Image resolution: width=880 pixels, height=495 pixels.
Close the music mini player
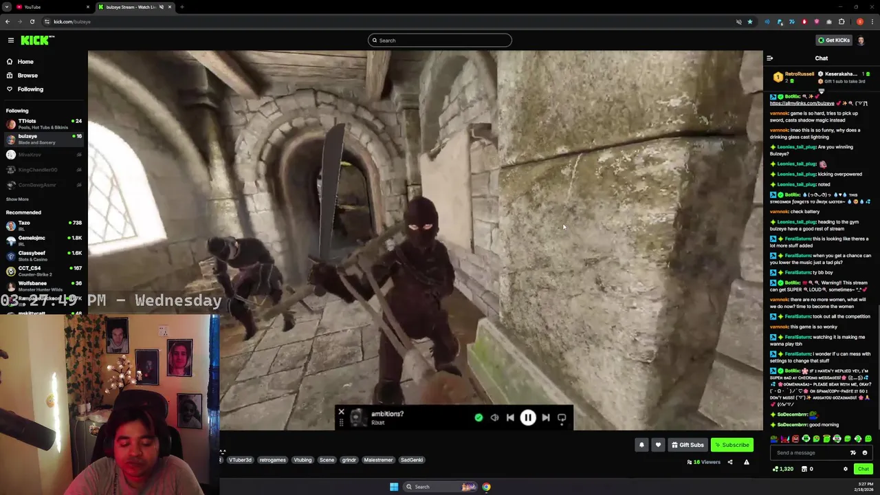coord(341,412)
